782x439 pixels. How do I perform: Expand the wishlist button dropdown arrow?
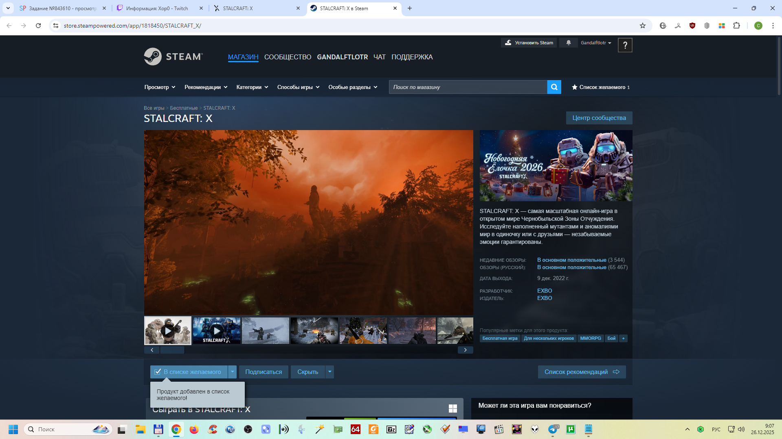pyautogui.click(x=232, y=372)
